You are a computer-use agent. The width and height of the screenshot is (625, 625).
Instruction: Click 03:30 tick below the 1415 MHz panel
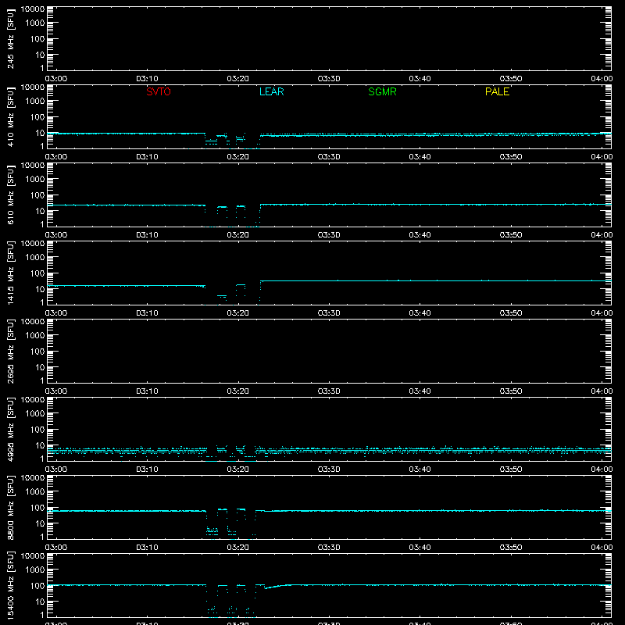click(x=329, y=313)
